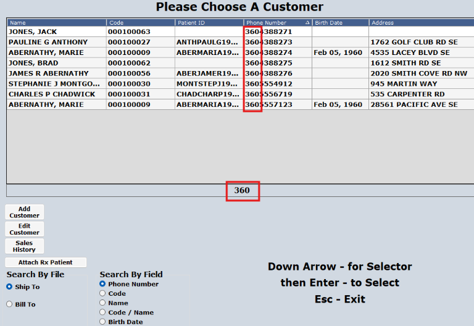Sort by Patient ID column header

(209, 23)
